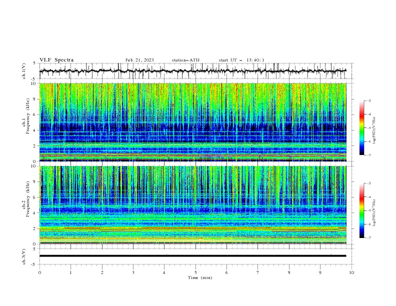The width and height of the screenshot is (396, 306).
Task: Click time axis tick label "3"
Action: [x=133, y=272]
